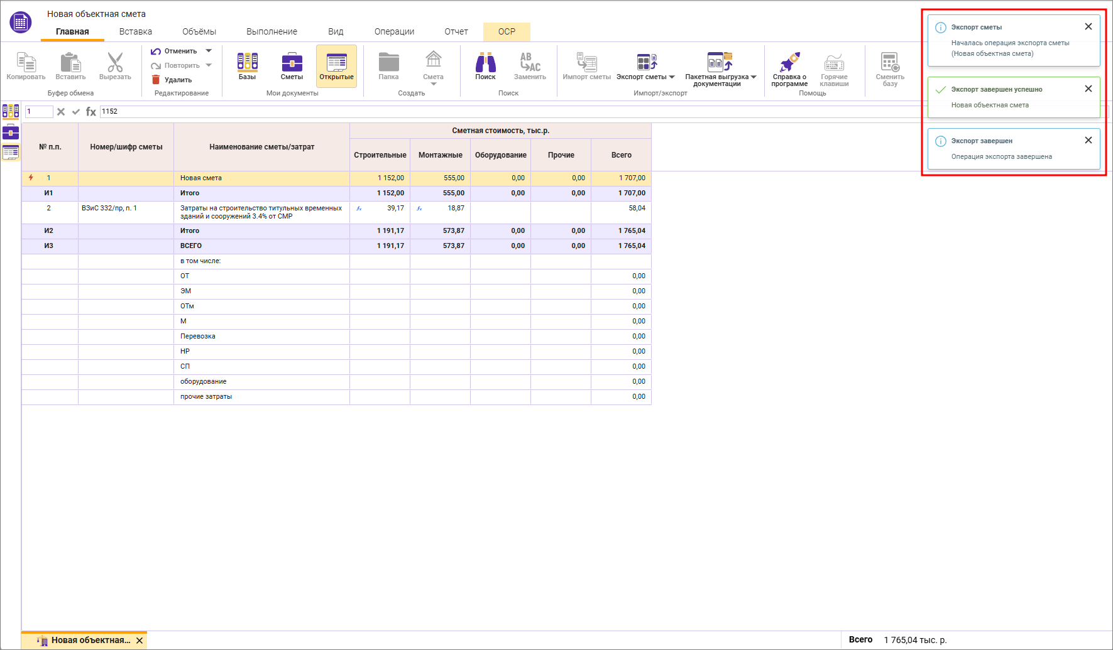Switch to the Объёмы ribbon tab
Screen dimensions: 1113x650
tap(199, 31)
